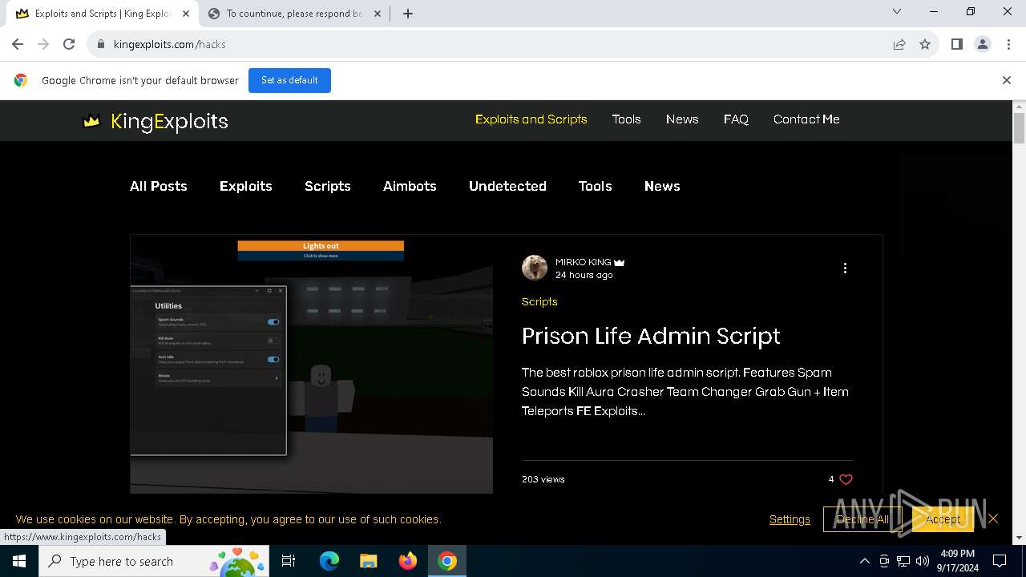Viewport: 1026px width, 577px height.
Task: Open cookie Settings link
Action: pyautogui.click(x=790, y=519)
